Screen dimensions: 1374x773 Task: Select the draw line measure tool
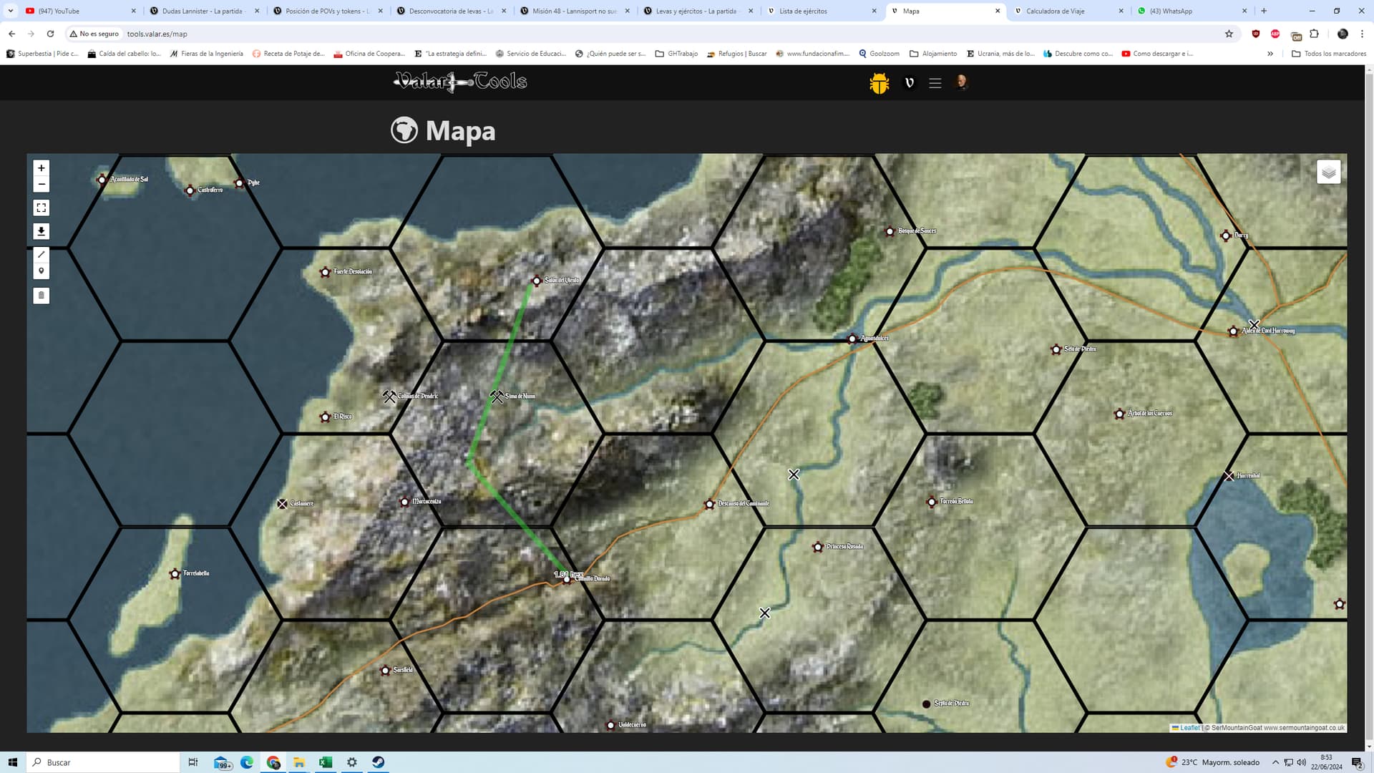42,254
